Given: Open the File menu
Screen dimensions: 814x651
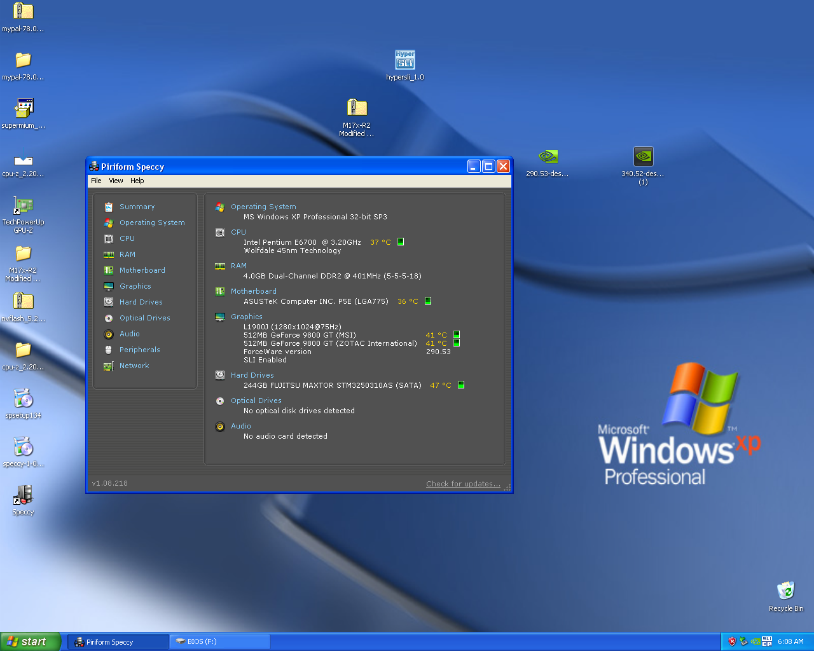Looking at the screenshot, I should tap(96, 181).
